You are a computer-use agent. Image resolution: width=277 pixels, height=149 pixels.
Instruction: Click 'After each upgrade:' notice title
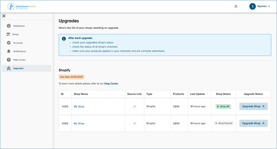[x=81, y=38]
